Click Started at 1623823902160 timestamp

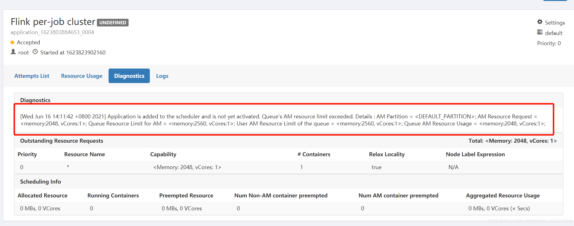click(73, 53)
